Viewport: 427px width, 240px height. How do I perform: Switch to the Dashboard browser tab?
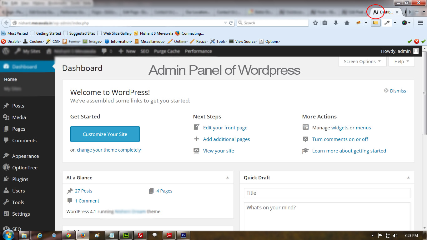[384, 12]
